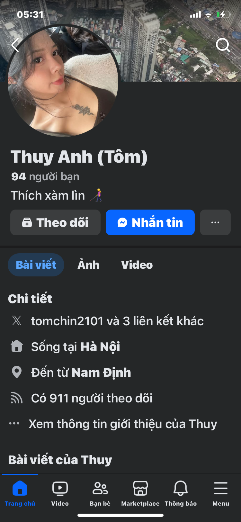Switch to the Video profile tab
Screen dimensions: 241x522
coord(137,265)
